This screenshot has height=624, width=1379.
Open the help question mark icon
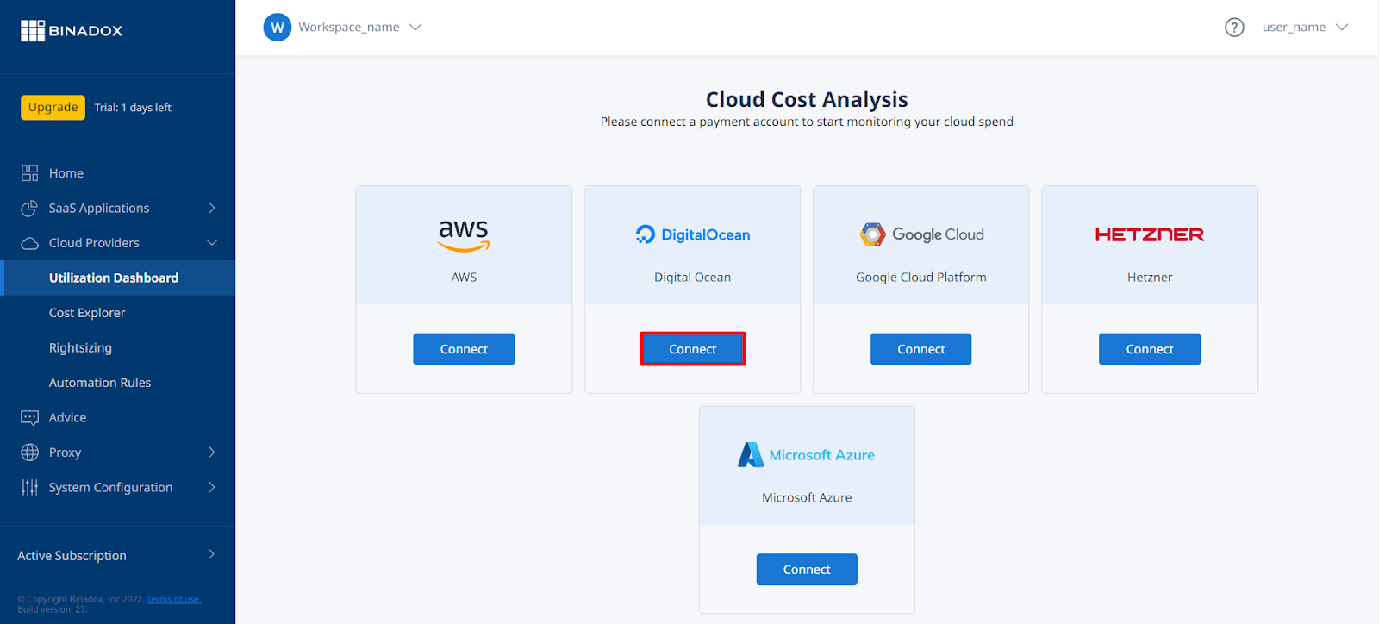point(1234,28)
